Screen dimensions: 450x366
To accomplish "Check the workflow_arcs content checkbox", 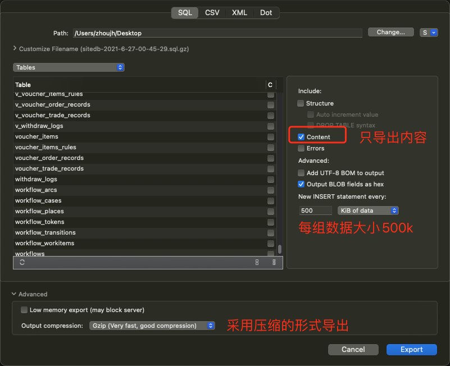I will point(270,190).
